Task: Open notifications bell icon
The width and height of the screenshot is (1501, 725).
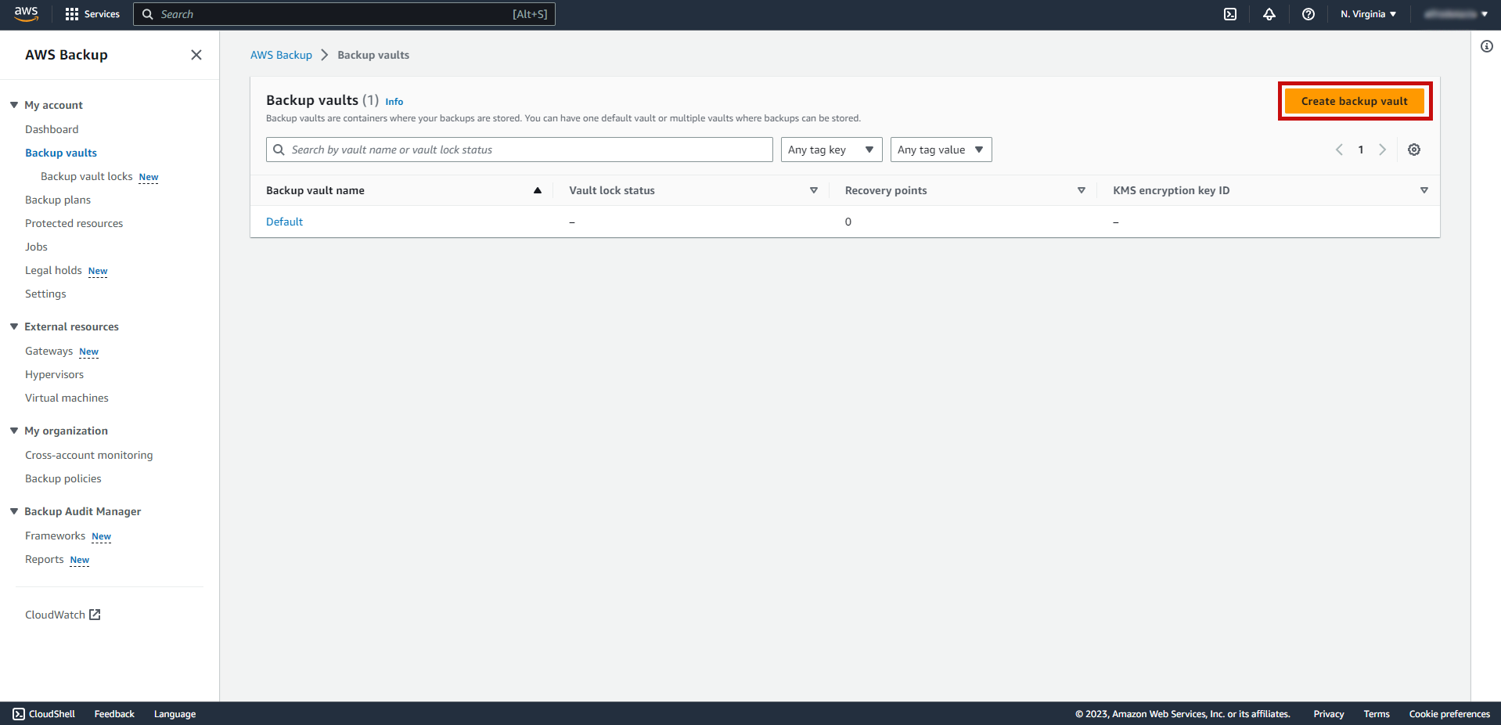Action: pyautogui.click(x=1269, y=14)
